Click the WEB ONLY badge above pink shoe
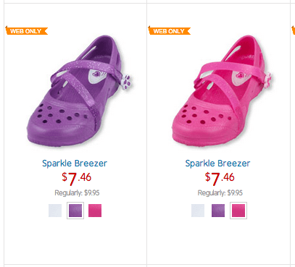The height and width of the screenshot is (267, 295). click(170, 30)
